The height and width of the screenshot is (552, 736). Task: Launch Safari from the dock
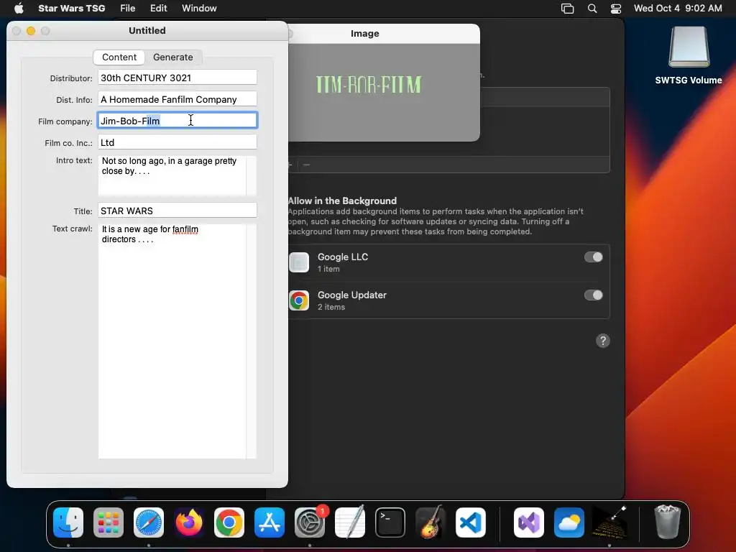tap(149, 523)
